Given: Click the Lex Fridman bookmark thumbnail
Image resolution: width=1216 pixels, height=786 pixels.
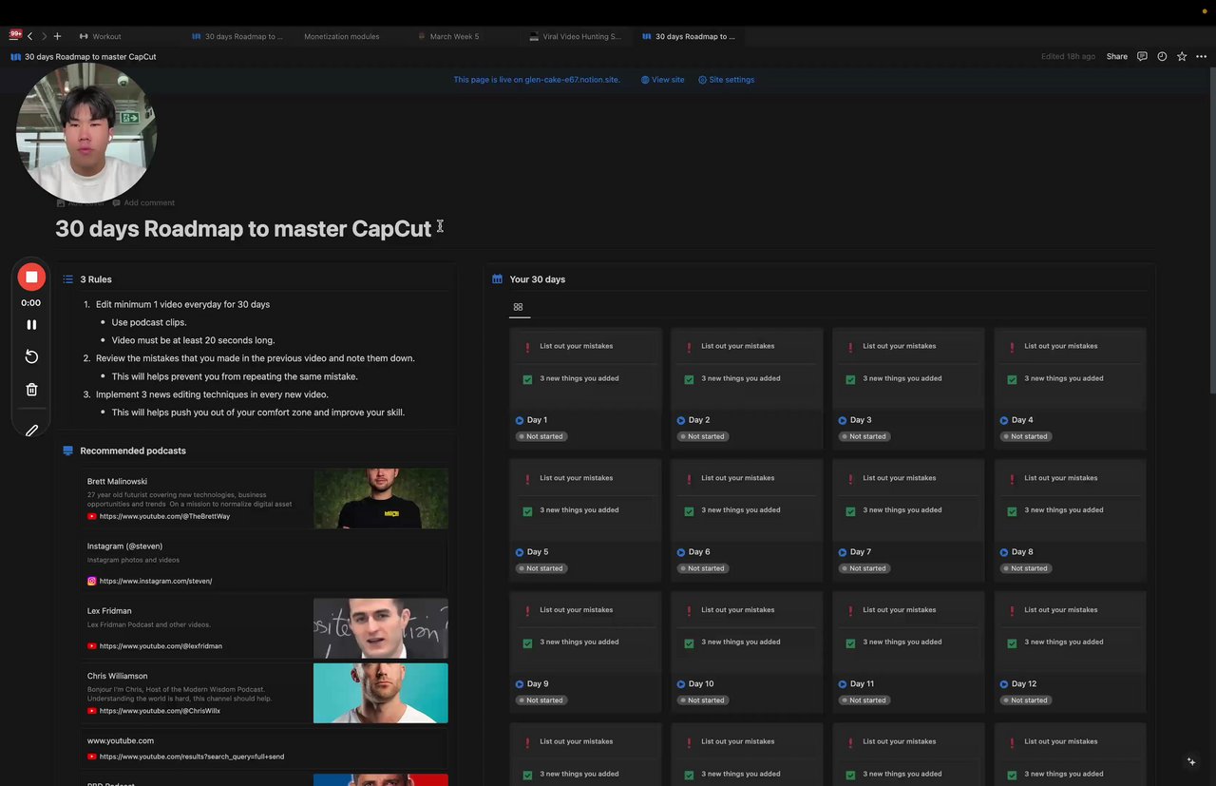Looking at the screenshot, I should pos(381,628).
